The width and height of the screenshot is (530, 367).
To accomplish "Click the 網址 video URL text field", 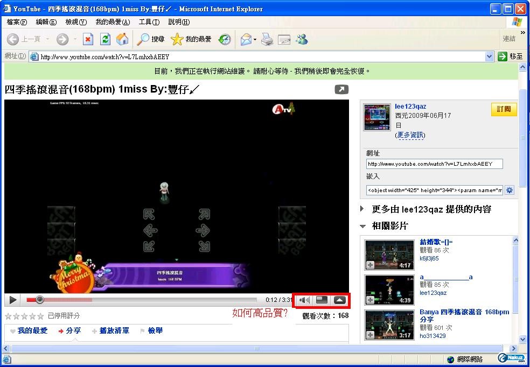I will (x=434, y=164).
